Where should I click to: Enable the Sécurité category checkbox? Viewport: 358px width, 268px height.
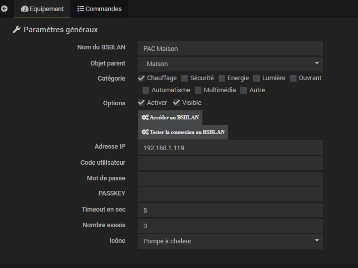pyautogui.click(x=185, y=78)
